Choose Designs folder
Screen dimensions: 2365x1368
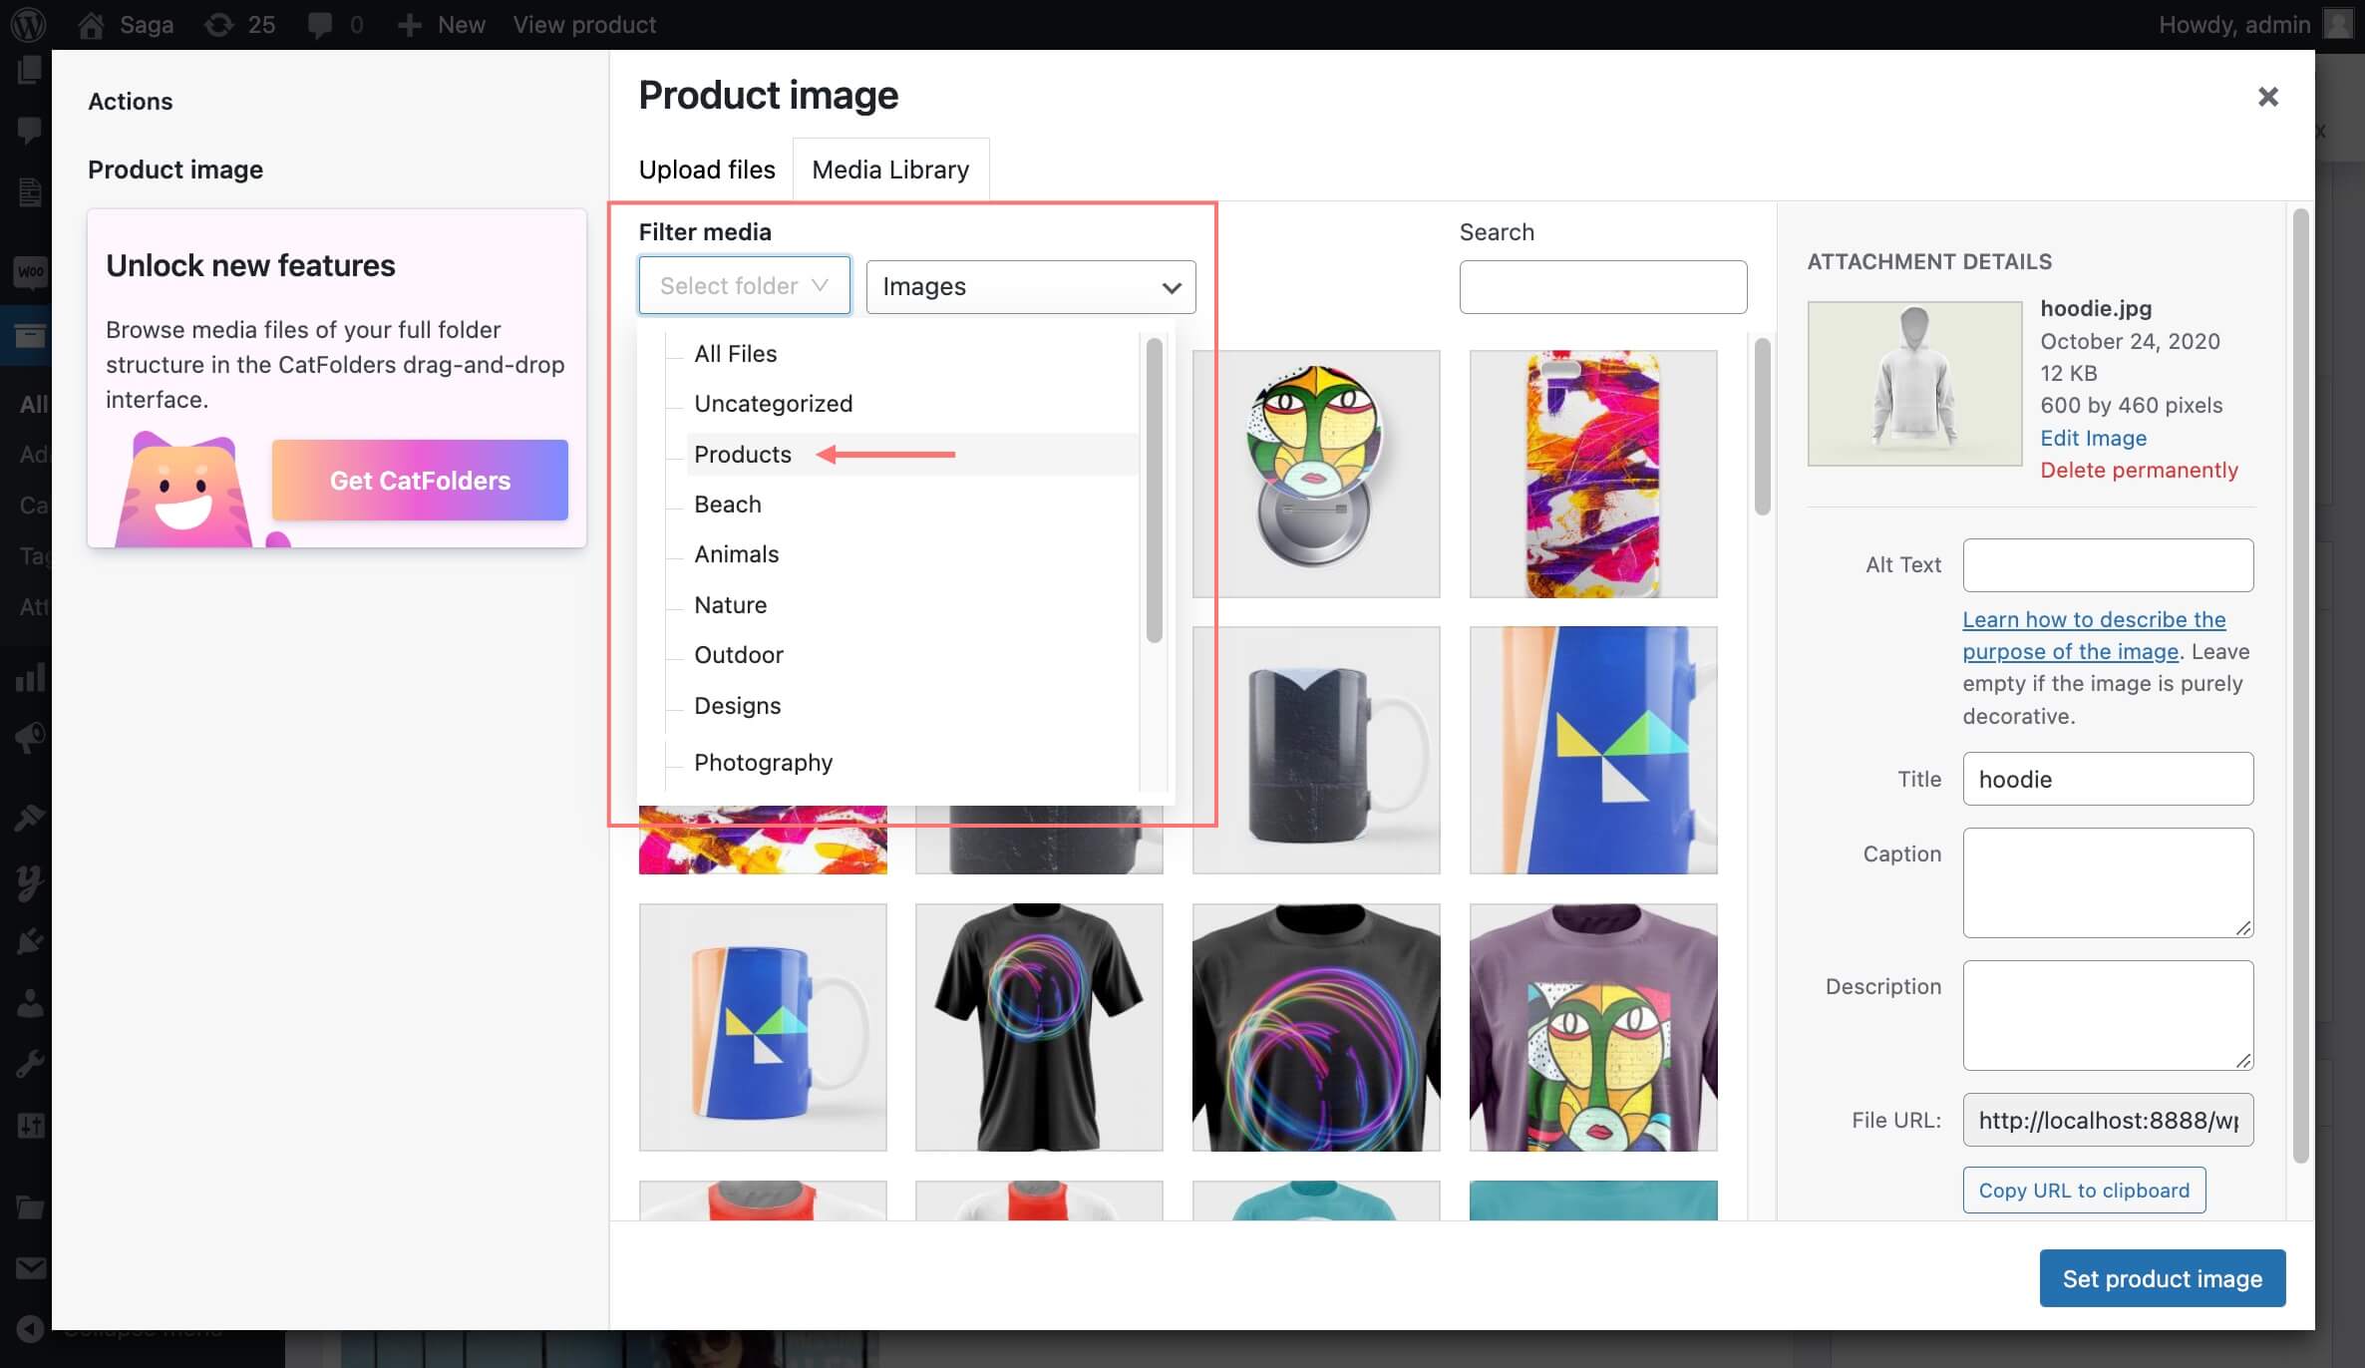point(737,705)
